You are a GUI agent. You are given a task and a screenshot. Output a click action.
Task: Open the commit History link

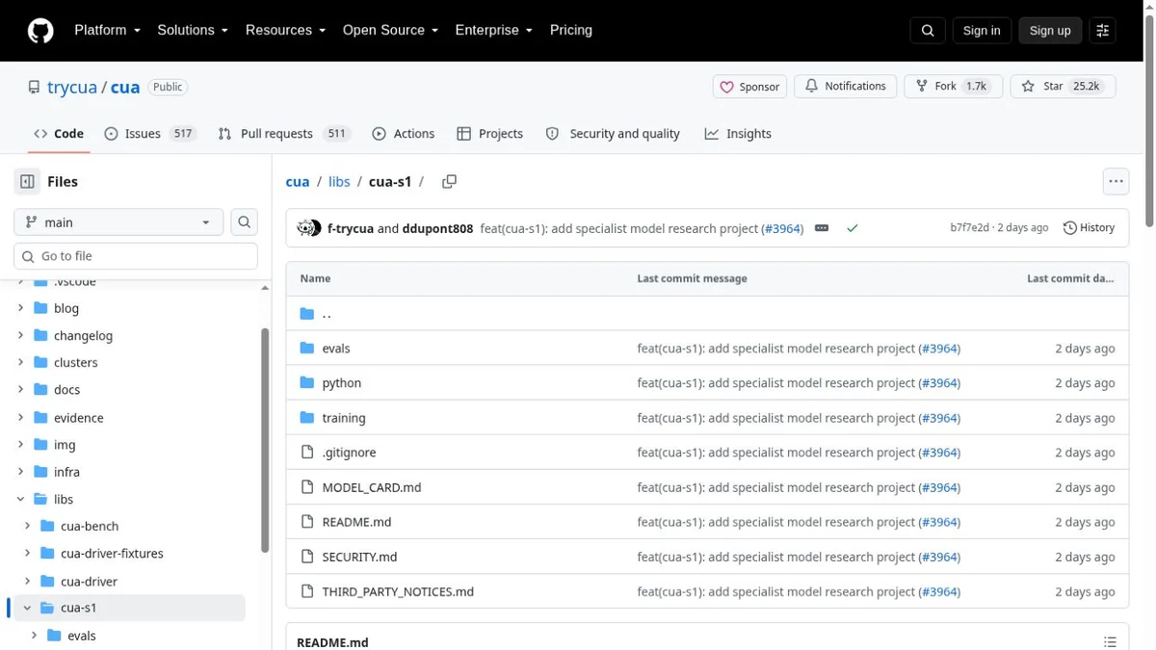point(1090,228)
